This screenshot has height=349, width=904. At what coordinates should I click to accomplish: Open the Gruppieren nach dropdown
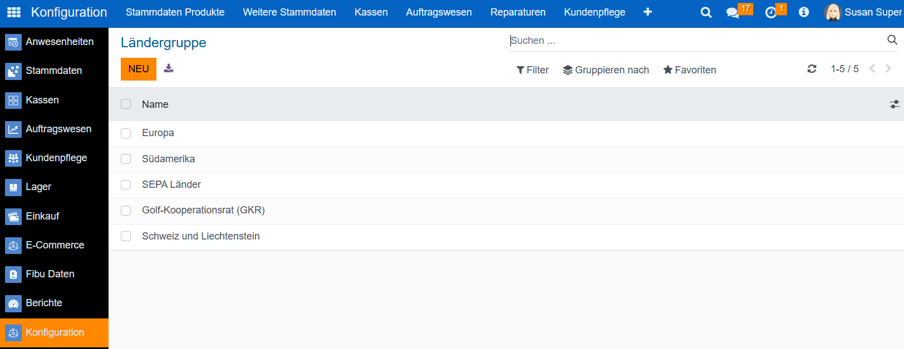[606, 70]
